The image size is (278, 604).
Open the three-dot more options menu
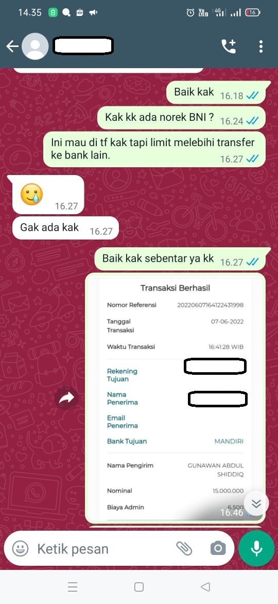pyautogui.click(x=260, y=46)
